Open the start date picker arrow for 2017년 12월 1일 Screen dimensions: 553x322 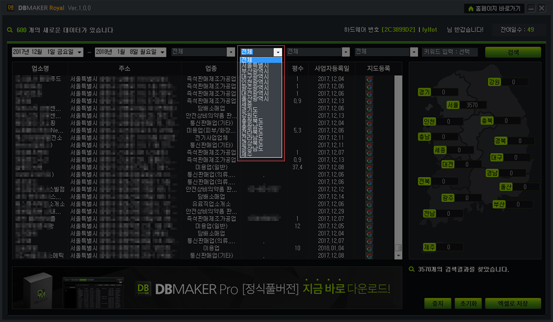tap(80, 52)
